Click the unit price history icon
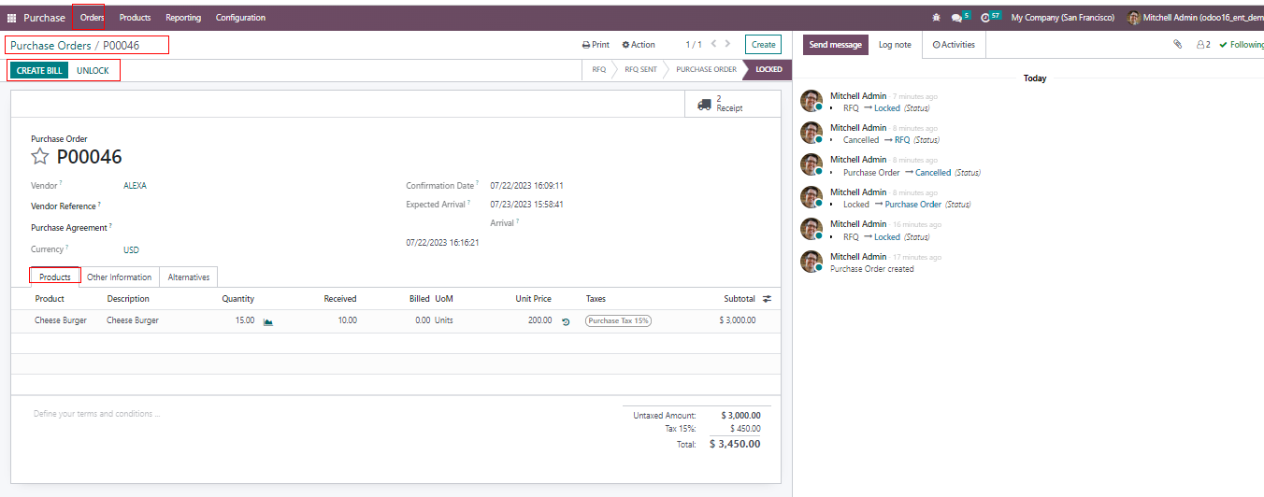1264x497 pixels. tap(566, 321)
